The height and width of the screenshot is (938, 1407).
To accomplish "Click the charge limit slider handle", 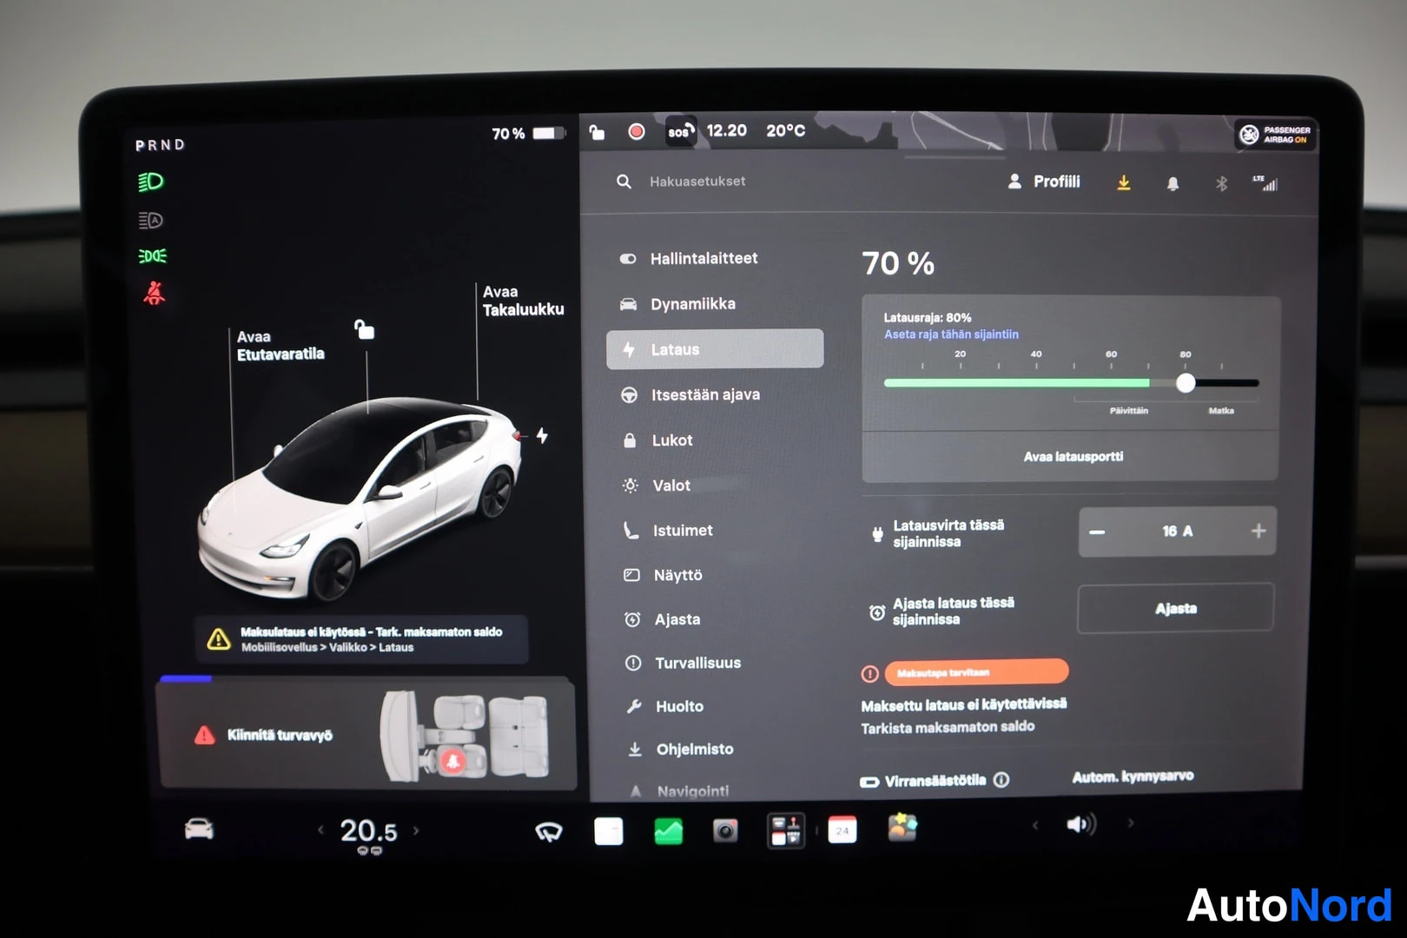I will tap(1186, 383).
